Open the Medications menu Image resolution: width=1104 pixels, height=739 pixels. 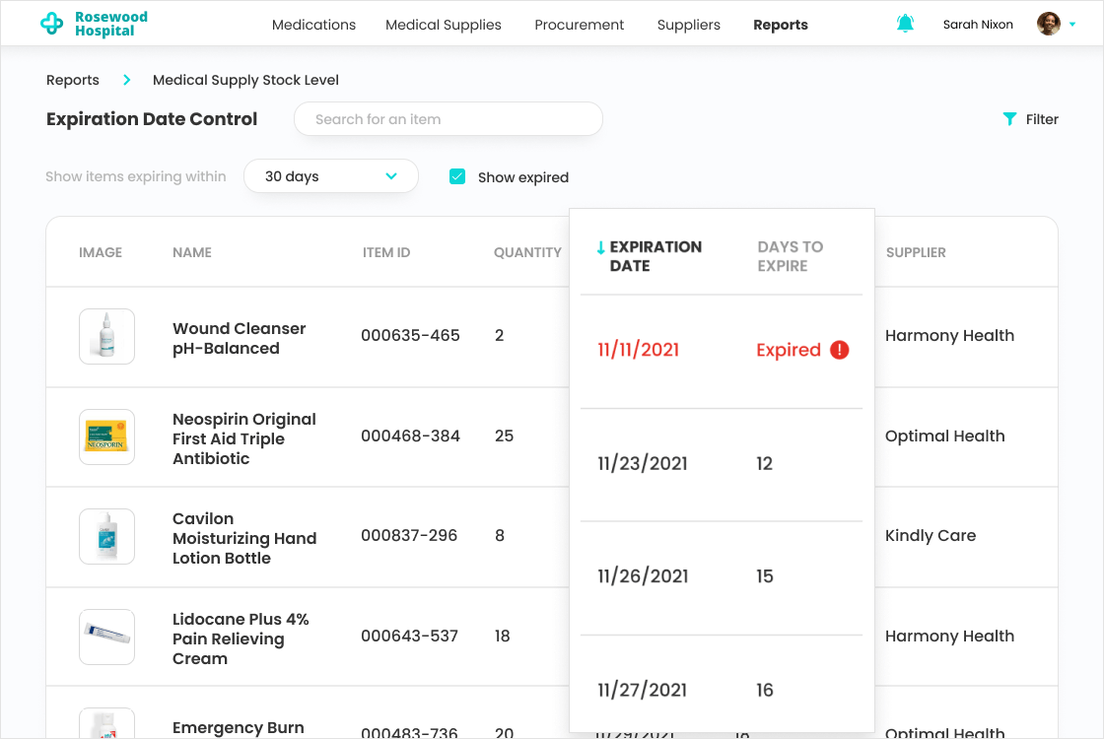(x=313, y=25)
